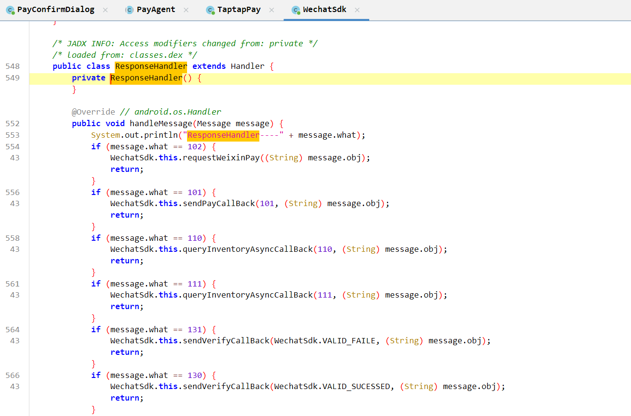Close the WechatSdk tab
This screenshot has height=416, width=631.
(x=357, y=10)
